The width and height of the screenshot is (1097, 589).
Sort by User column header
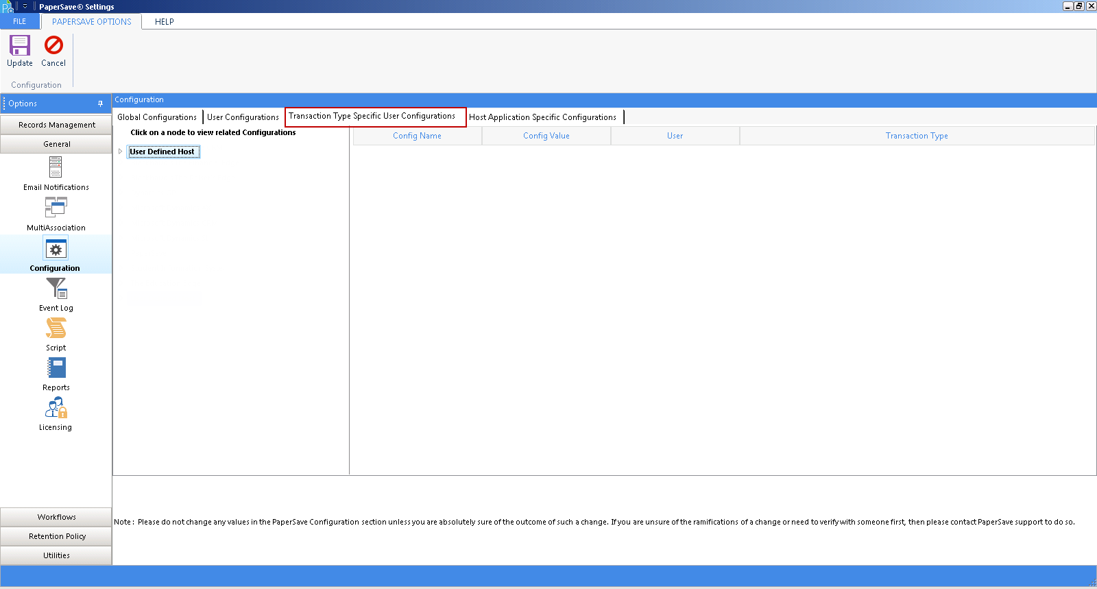tap(675, 136)
